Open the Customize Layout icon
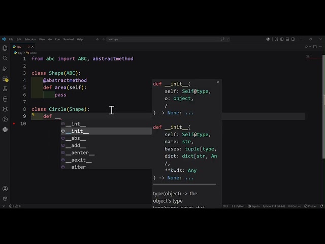The image size is (325, 244). click(x=276, y=39)
